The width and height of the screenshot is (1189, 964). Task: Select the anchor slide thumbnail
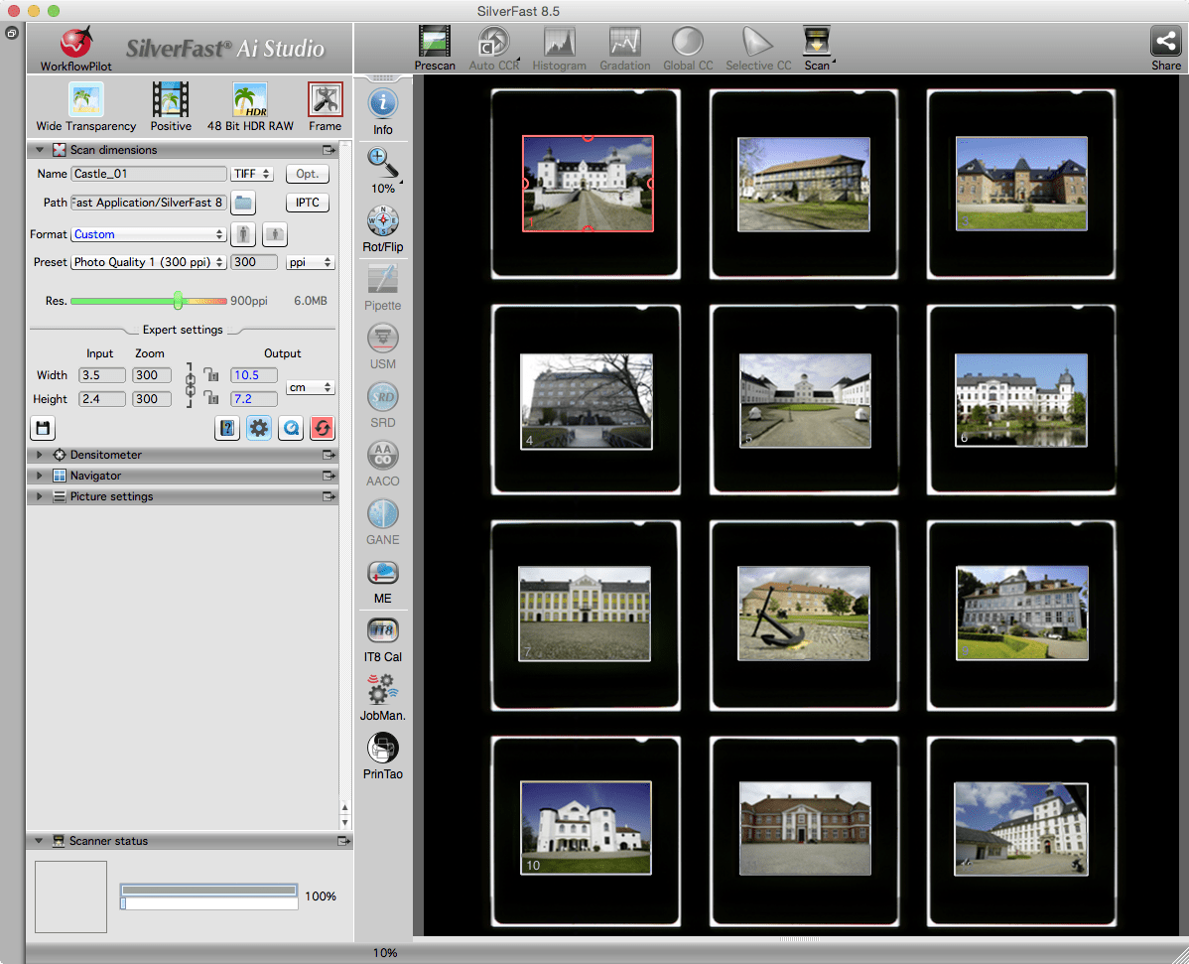(x=804, y=613)
